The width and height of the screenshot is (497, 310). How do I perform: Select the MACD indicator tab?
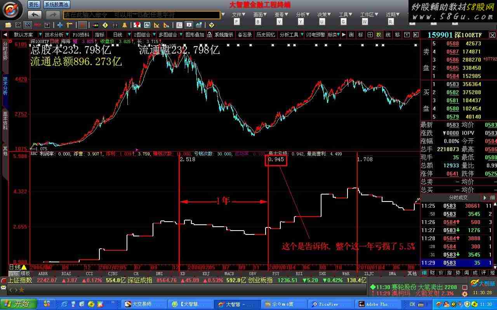[229, 274]
